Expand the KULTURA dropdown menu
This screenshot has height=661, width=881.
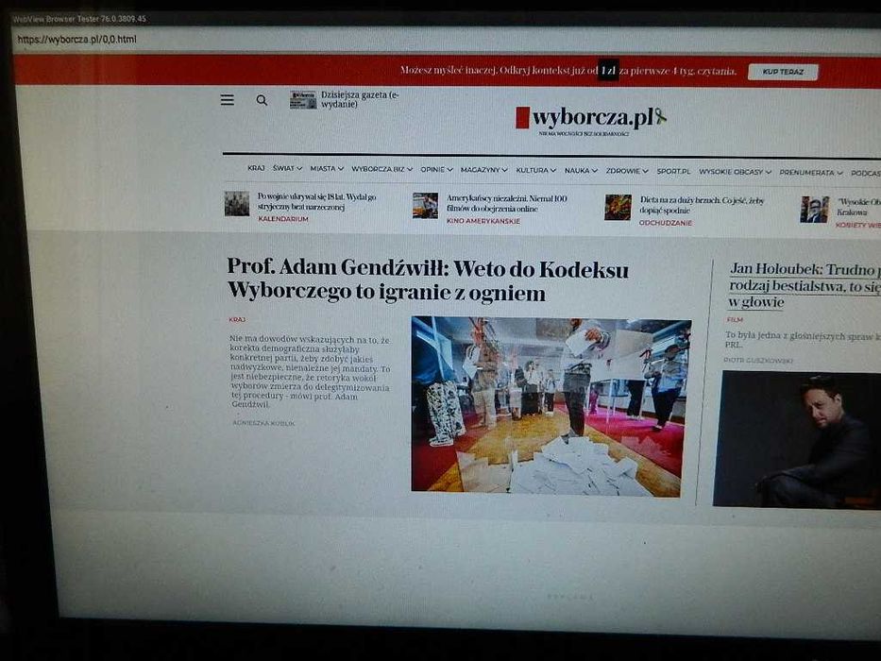click(536, 170)
